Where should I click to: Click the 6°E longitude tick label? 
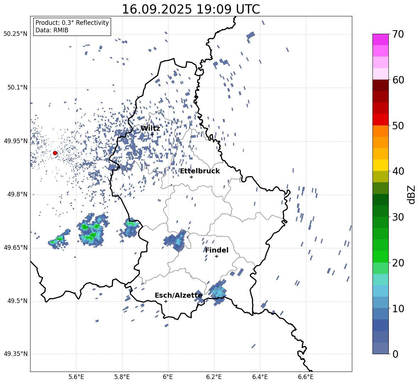[168, 377]
